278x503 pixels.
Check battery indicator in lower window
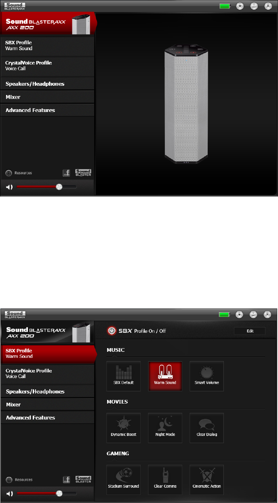225,314
